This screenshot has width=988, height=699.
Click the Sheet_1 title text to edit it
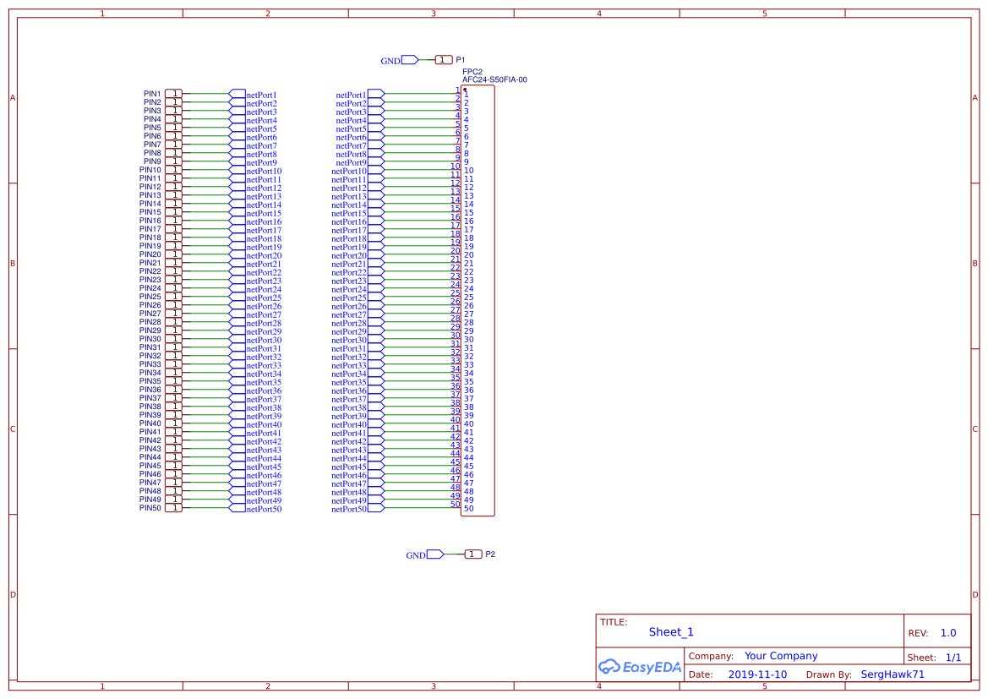[x=670, y=632]
